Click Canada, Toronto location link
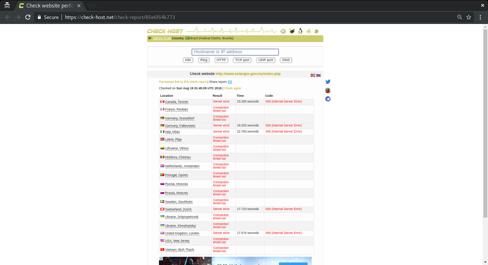488x265 pixels. tap(176, 102)
